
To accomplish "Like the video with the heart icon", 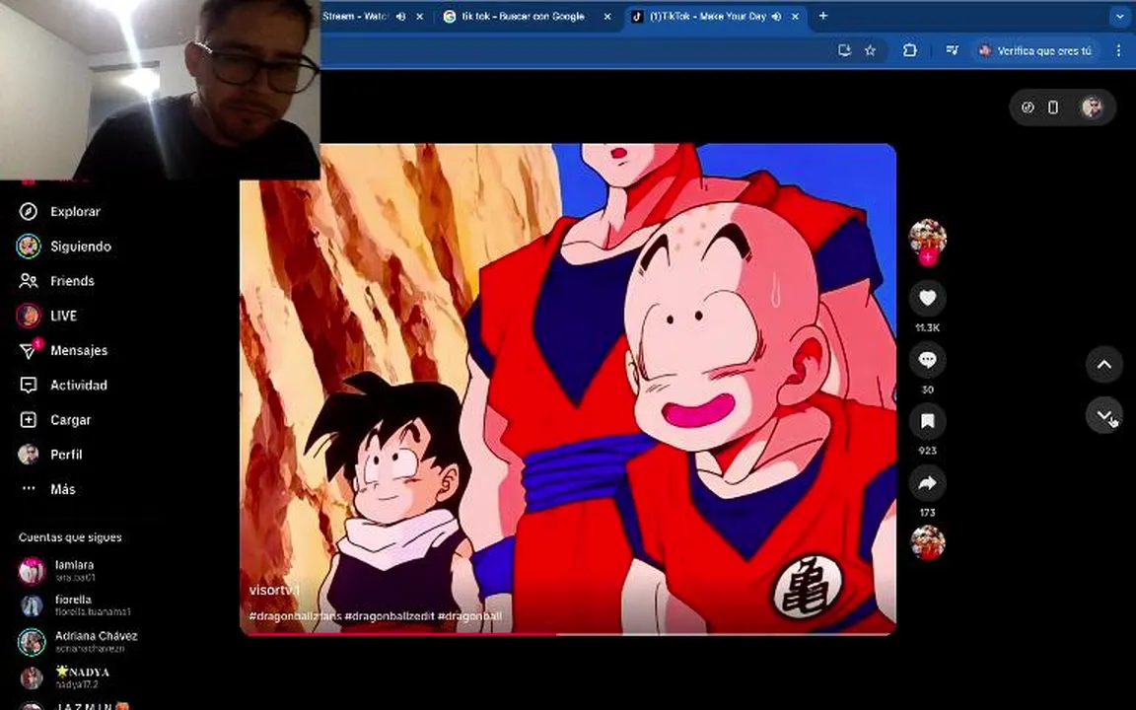I will pyautogui.click(x=927, y=298).
